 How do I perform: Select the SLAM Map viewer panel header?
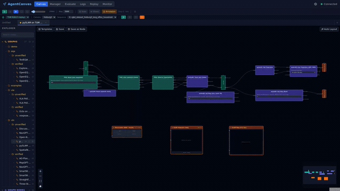click(246, 127)
